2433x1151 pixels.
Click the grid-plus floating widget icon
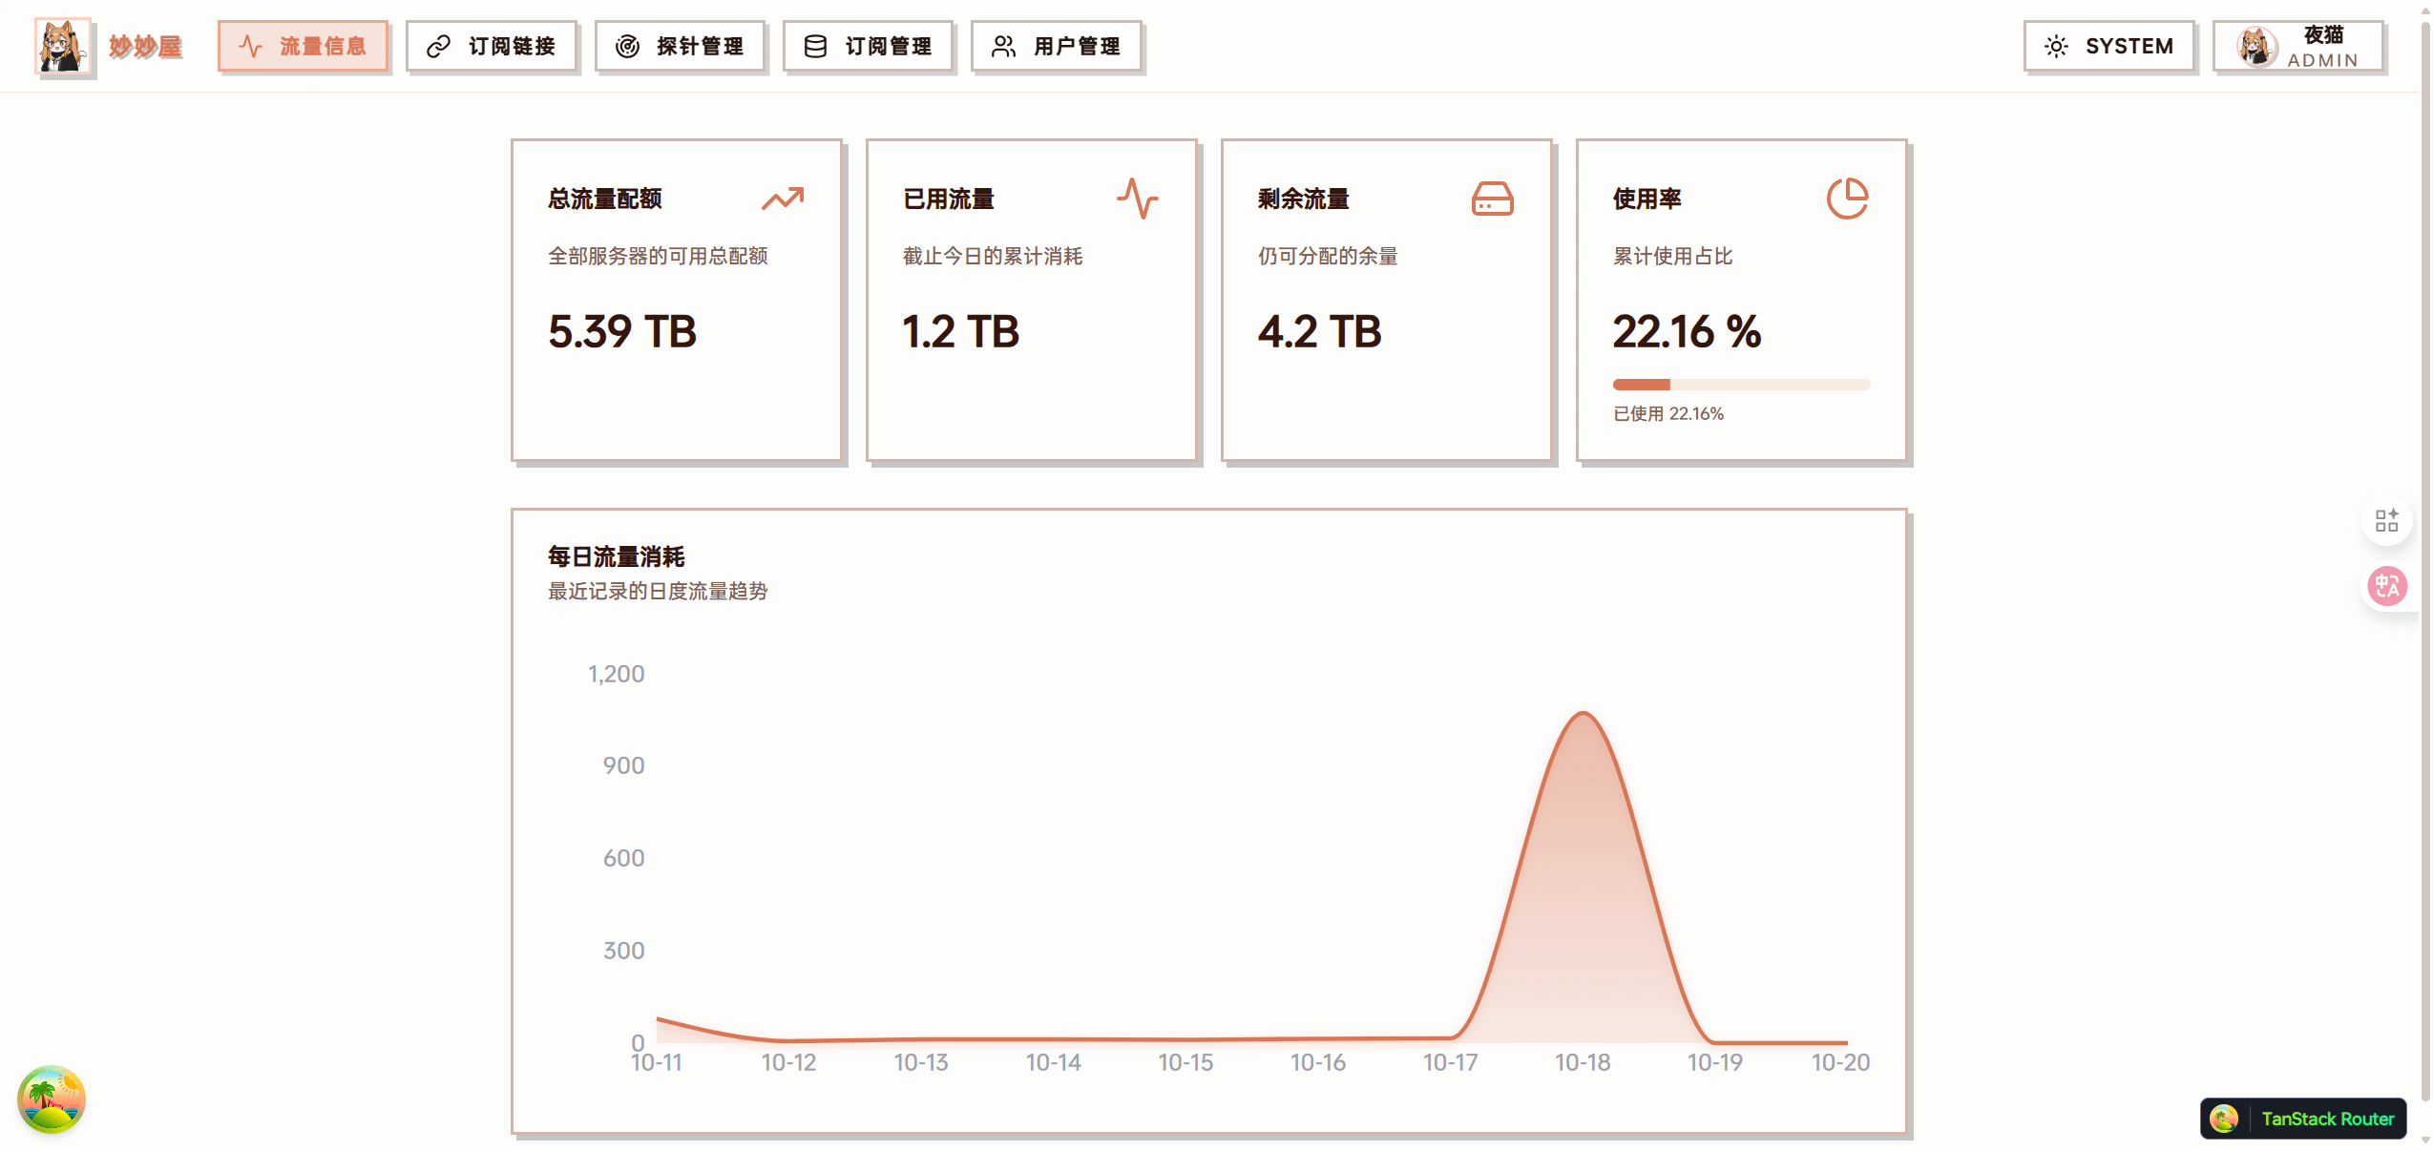(2387, 520)
